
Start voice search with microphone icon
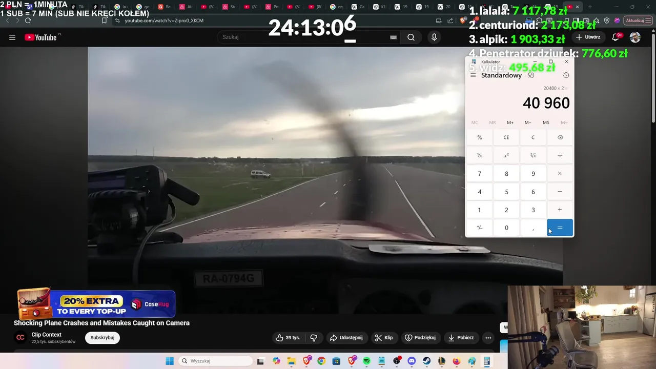click(x=434, y=37)
